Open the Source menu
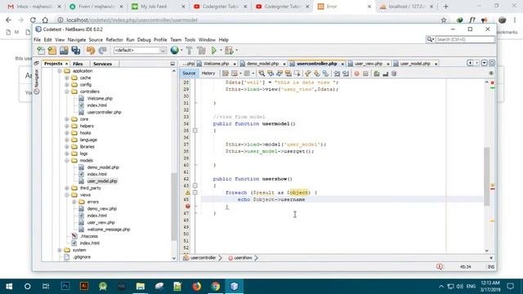 tap(96, 40)
